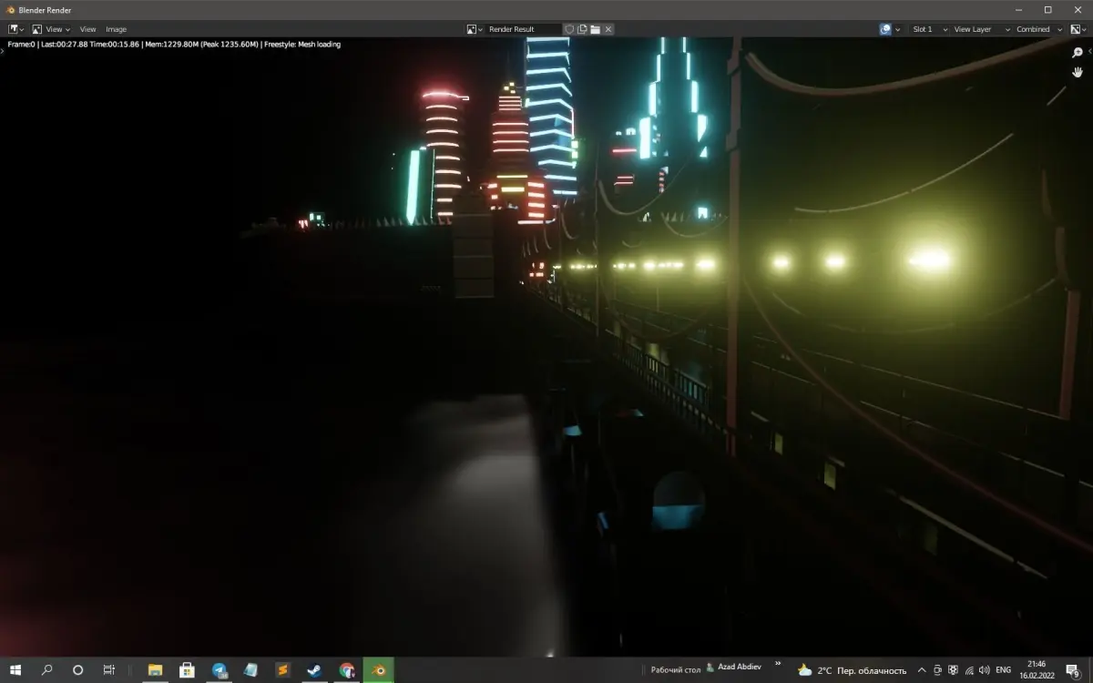Open the display channels dropdown
This screenshot has height=683, width=1093.
(x=1078, y=29)
